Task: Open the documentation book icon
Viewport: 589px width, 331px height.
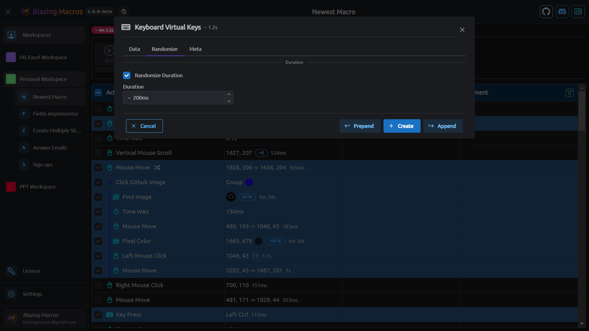Action: point(578,12)
